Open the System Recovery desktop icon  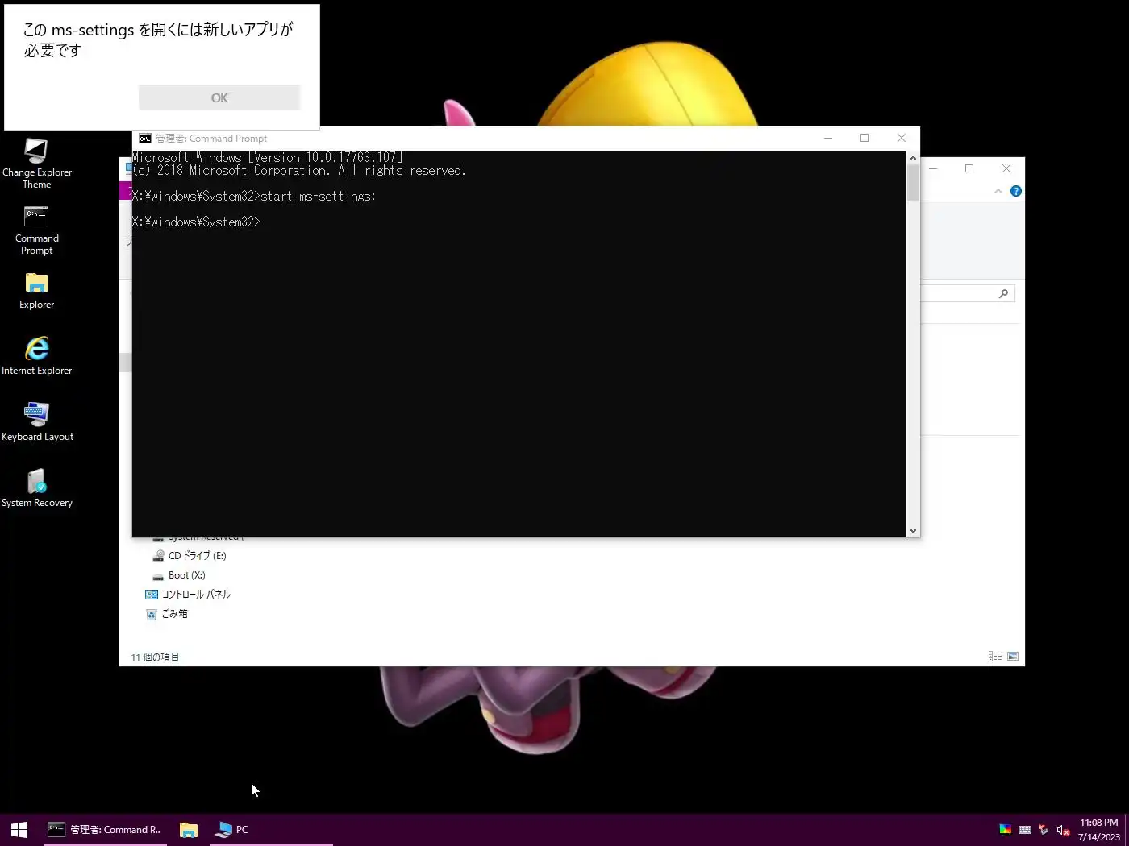pyautogui.click(x=37, y=488)
